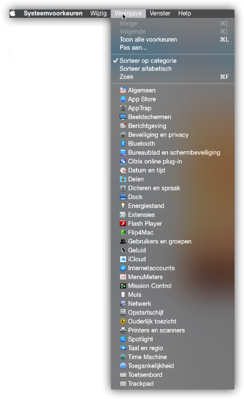
Task: Choose Zoek from the menu
Action: pos(173,76)
